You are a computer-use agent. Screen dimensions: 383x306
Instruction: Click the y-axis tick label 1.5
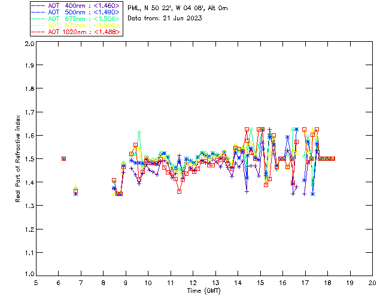(x=29, y=159)
